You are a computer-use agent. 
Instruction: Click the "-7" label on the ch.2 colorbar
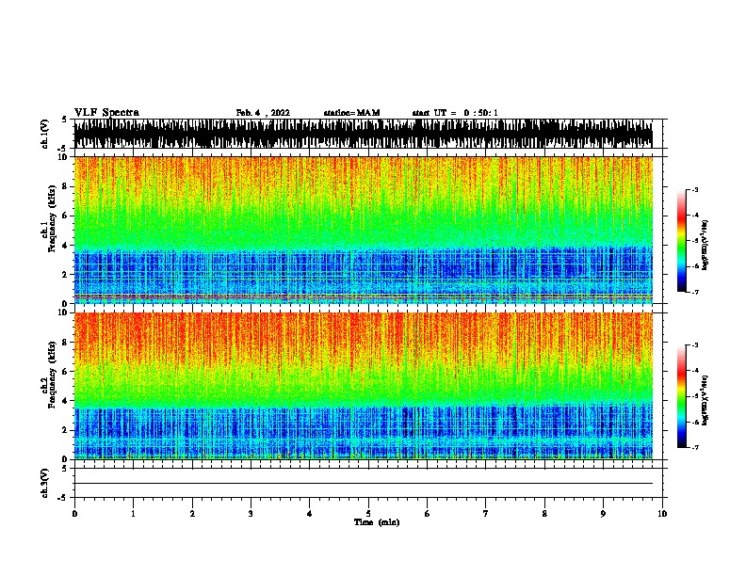click(695, 447)
